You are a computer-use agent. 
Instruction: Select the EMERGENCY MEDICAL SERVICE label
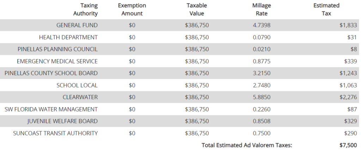(57, 61)
